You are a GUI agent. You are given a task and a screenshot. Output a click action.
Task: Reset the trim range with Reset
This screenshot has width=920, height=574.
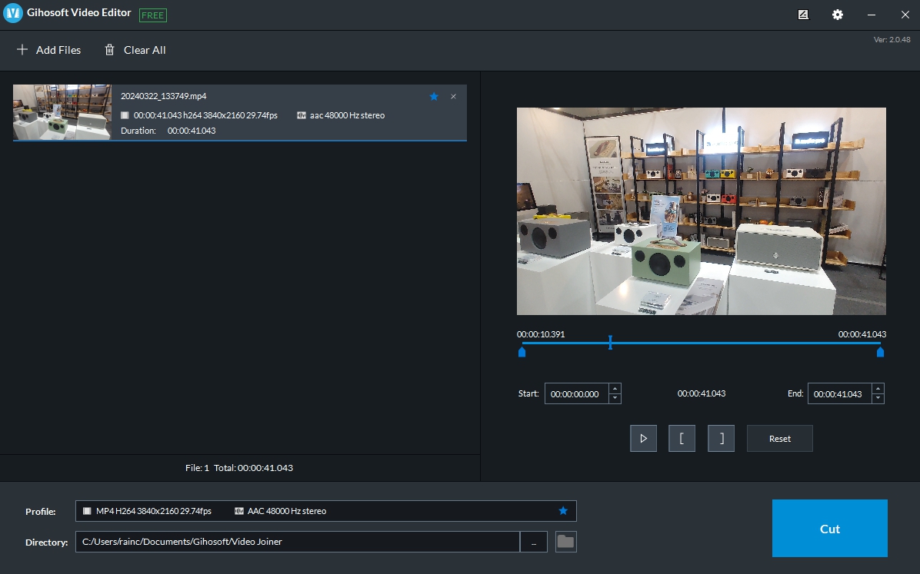pyautogui.click(x=779, y=438)
